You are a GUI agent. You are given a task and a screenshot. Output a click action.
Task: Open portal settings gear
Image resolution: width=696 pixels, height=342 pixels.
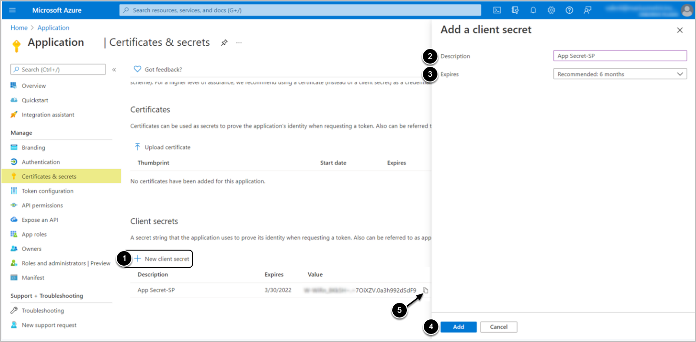[551, 10]
